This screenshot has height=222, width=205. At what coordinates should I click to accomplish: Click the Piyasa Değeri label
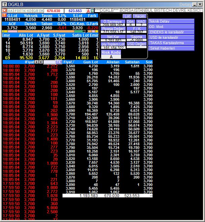click(113, 29)
